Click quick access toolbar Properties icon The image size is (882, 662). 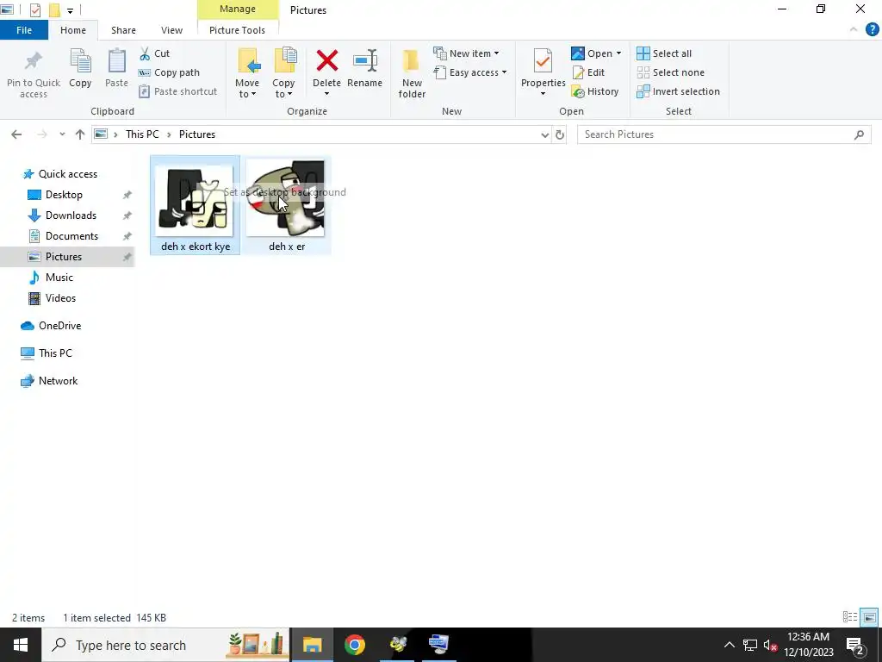point(34,9)
